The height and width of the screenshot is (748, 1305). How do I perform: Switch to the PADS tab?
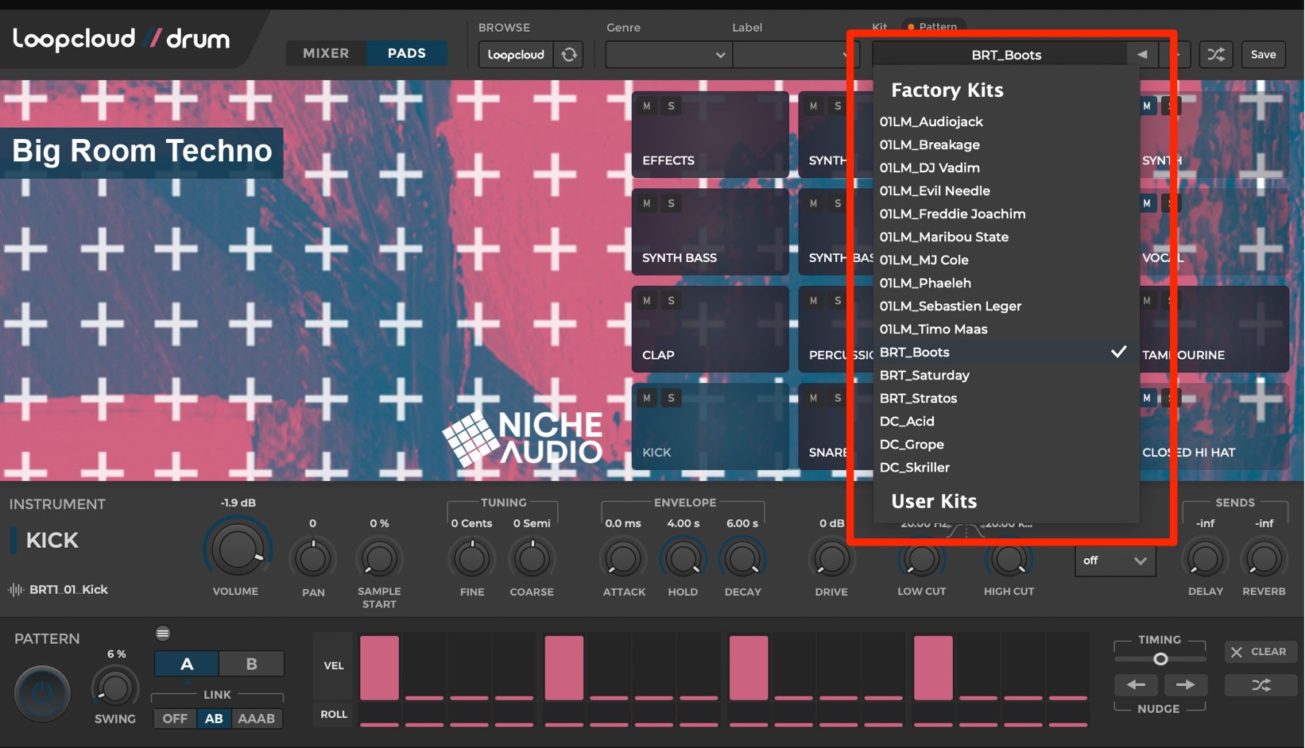[x=407, y=53]
